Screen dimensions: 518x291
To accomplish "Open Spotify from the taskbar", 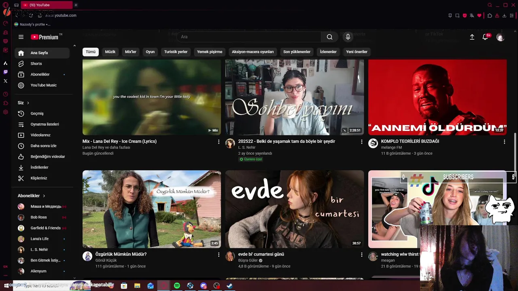I will point(177,286).
